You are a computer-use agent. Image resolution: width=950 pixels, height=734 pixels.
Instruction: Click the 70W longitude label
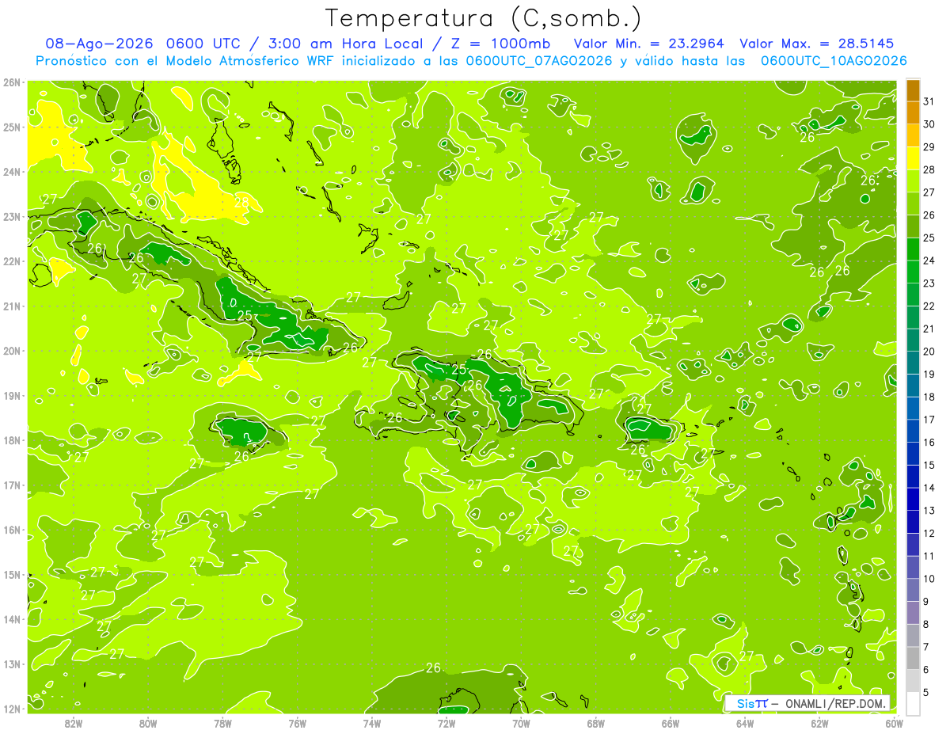tap(521, 723)
